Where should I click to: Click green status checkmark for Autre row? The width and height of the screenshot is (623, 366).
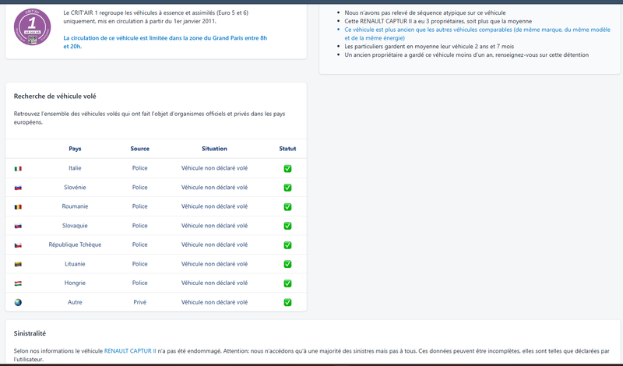(287, 302)
